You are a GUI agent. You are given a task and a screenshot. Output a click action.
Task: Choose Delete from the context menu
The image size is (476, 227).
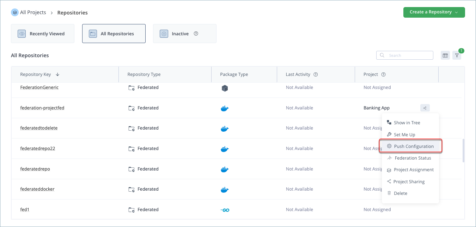(410, 193)
